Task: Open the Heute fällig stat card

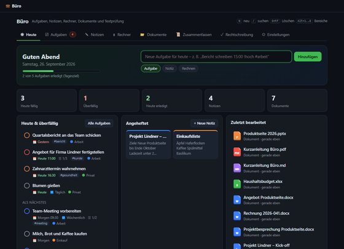Action: point(47,101)
